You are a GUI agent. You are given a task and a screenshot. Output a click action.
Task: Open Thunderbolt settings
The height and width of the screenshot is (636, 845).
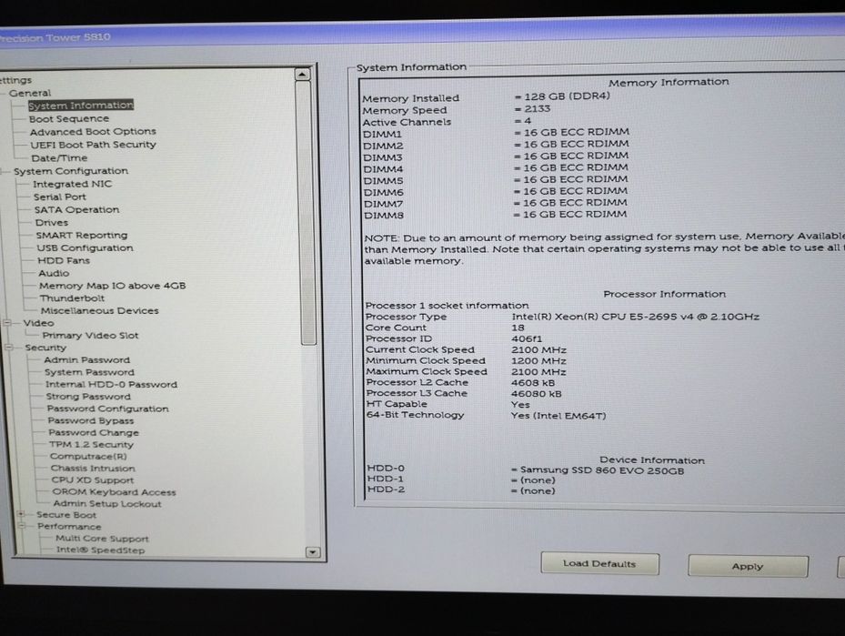click(x=72, y=298)
